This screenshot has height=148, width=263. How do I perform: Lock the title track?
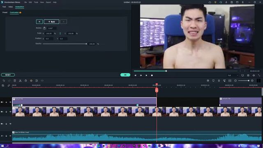pyautogui.click(x=6, y=102)
